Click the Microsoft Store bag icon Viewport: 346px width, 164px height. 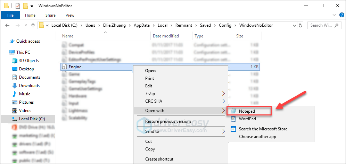click(x=233, y=129)
